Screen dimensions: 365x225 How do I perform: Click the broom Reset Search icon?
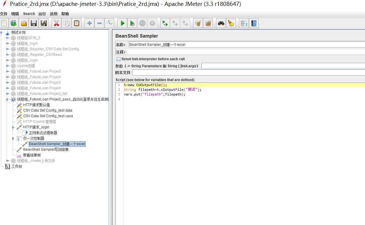[x=231, y=23]
